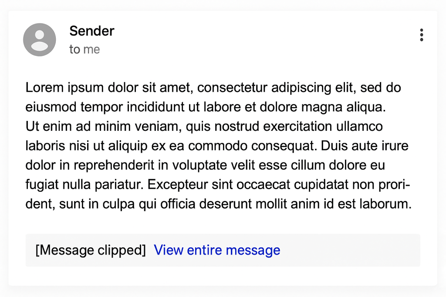Click the last line ending "est laborum."
This screenshot has height=297, width=446.
click(x=218, y=204)
